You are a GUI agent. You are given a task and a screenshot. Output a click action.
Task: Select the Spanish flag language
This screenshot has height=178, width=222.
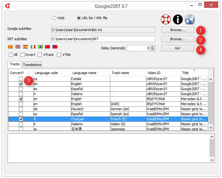[25, 47]
